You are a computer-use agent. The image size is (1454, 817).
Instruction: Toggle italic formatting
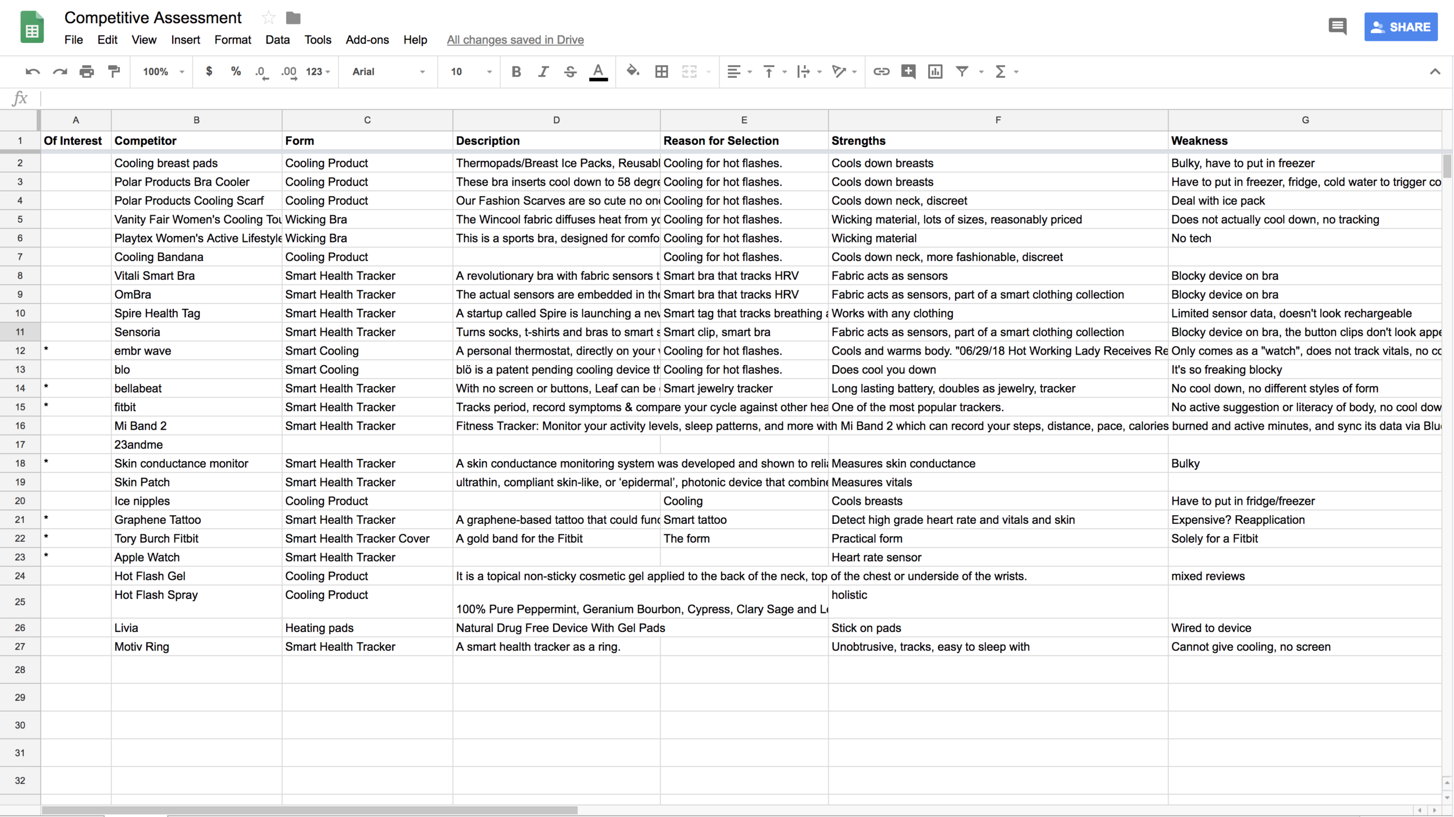pos(543,72)
